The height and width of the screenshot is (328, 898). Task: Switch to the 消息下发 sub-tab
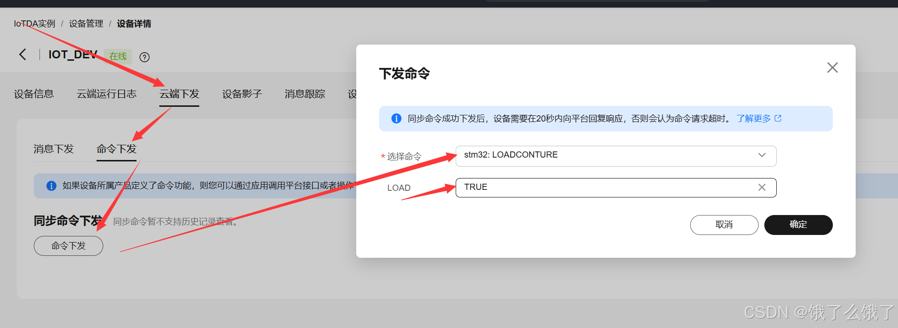coord(54,149)
